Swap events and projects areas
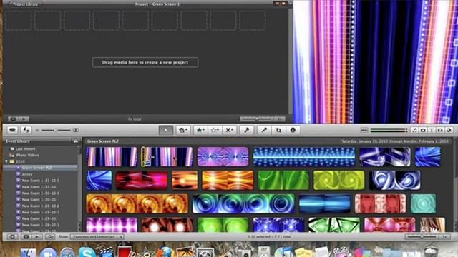 [x=26, y=130]
